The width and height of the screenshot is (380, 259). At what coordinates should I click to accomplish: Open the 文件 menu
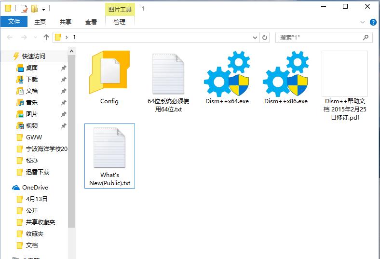14,22
